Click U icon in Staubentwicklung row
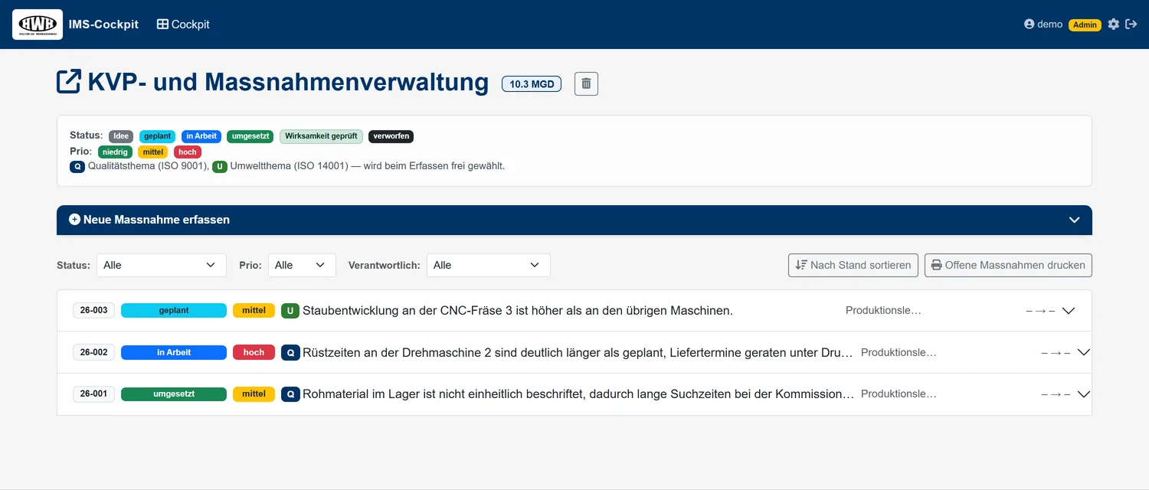1149x490 pixels. click(x=290, y=310)
